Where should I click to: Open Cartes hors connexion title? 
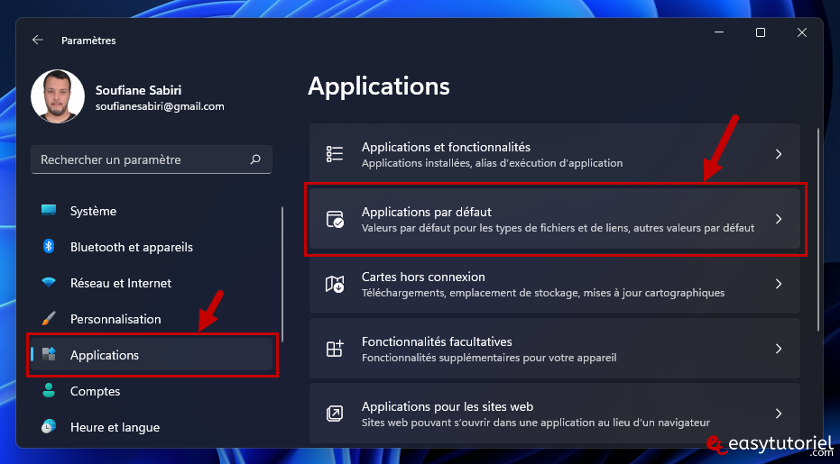[423, 277]
